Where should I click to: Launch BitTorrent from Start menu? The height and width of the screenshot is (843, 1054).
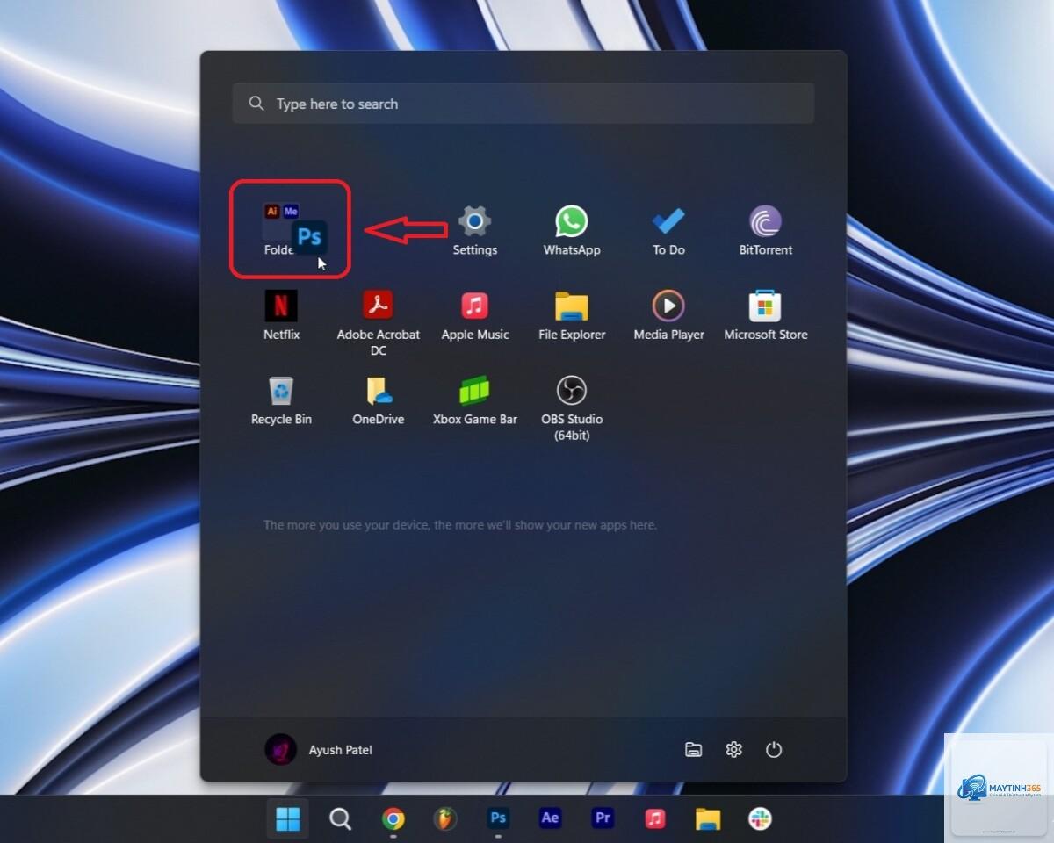pyautogui.click(x=765, y=230)
